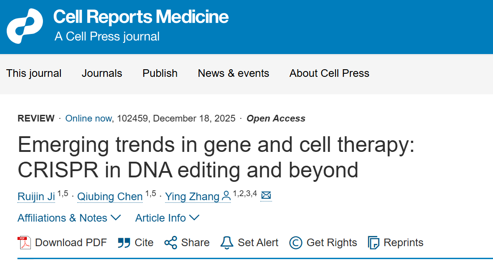Open author Qiubing Chen's link
This screenshot has width=493, height=260.
[x=110, y=197]
